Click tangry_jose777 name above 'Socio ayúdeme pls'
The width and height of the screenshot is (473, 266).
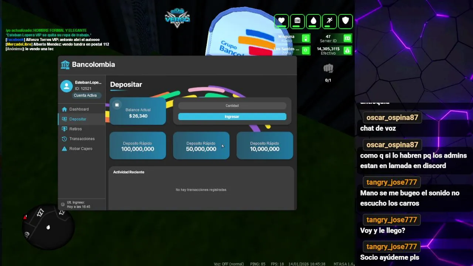(392, 246)
